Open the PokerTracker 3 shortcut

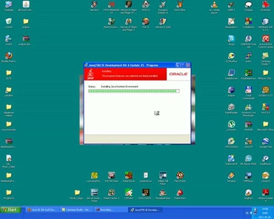(x=111, y=194)
